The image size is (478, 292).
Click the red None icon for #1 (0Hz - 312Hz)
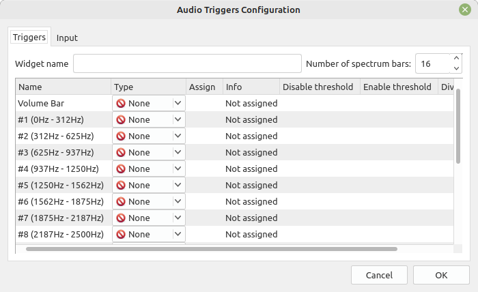[x=121, y=120]
